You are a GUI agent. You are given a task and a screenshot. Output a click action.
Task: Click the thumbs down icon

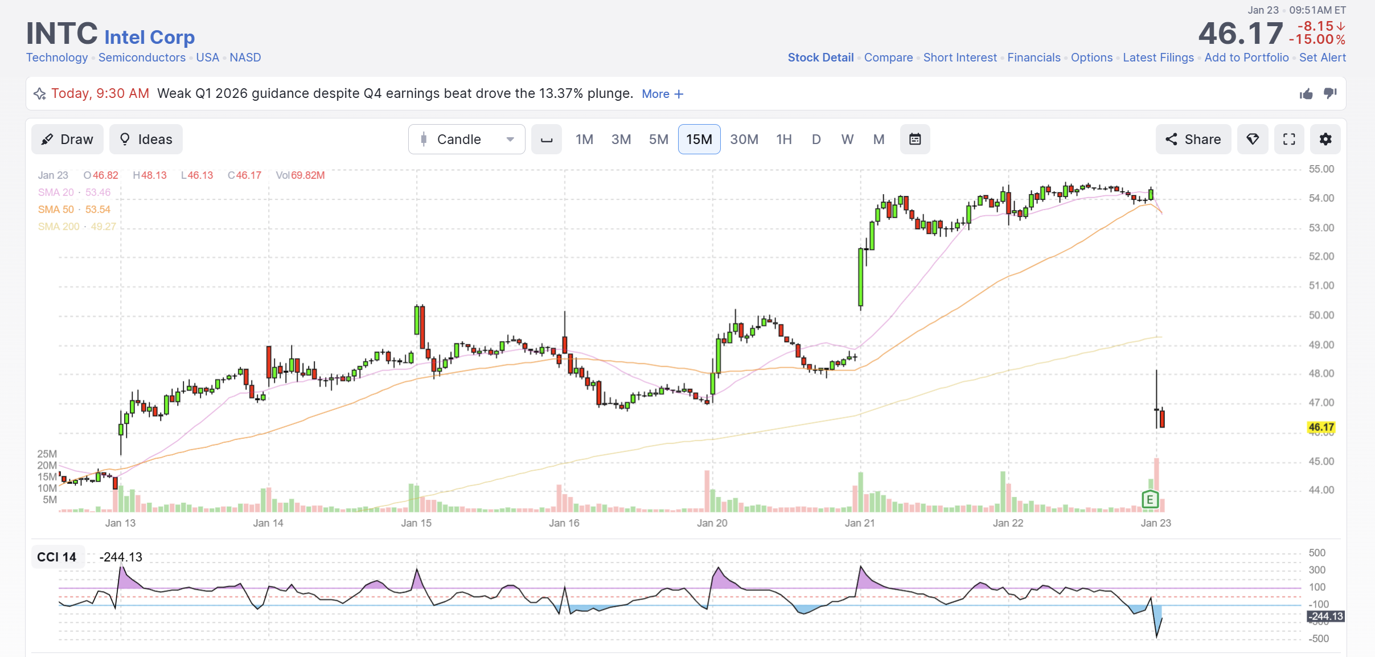(1330, 94)
